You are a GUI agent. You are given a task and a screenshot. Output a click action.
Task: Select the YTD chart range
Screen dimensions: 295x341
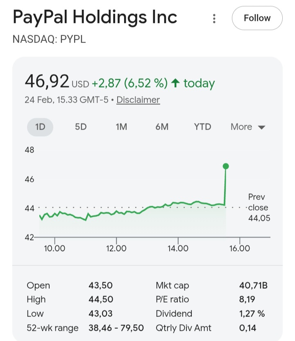(202, 127)
